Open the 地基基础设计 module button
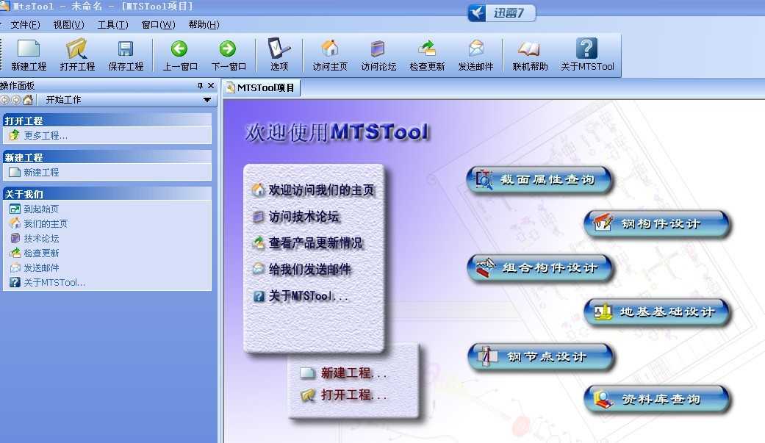Image resolution: width=765 pixels, height=443 pixels. [656, 311]
